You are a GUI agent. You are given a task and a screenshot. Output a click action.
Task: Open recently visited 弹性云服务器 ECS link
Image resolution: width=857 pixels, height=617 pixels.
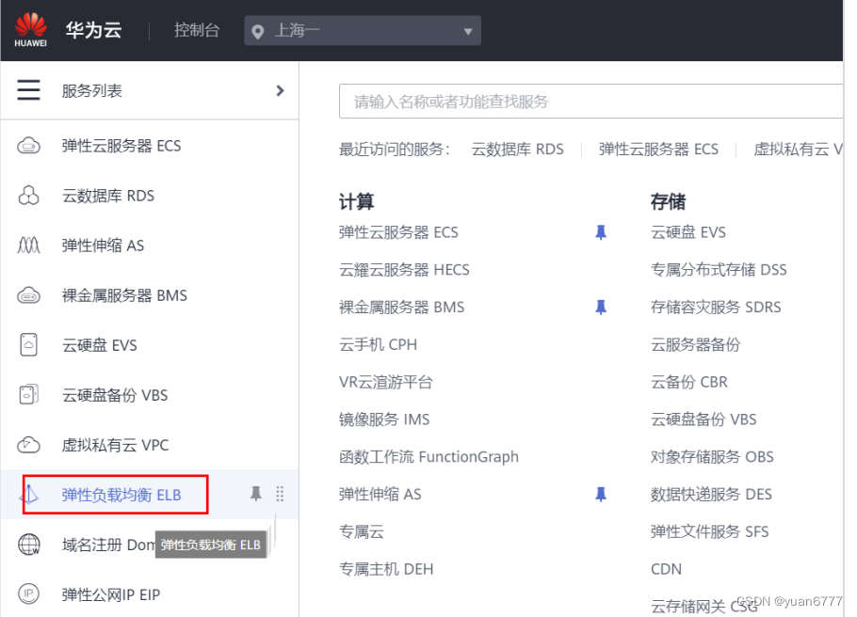point(658,149)
